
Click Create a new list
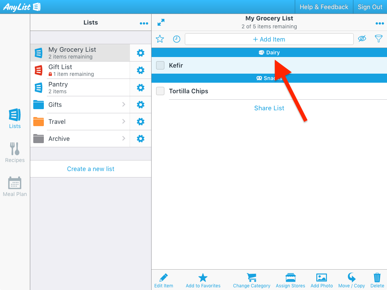tap(91, 169)
